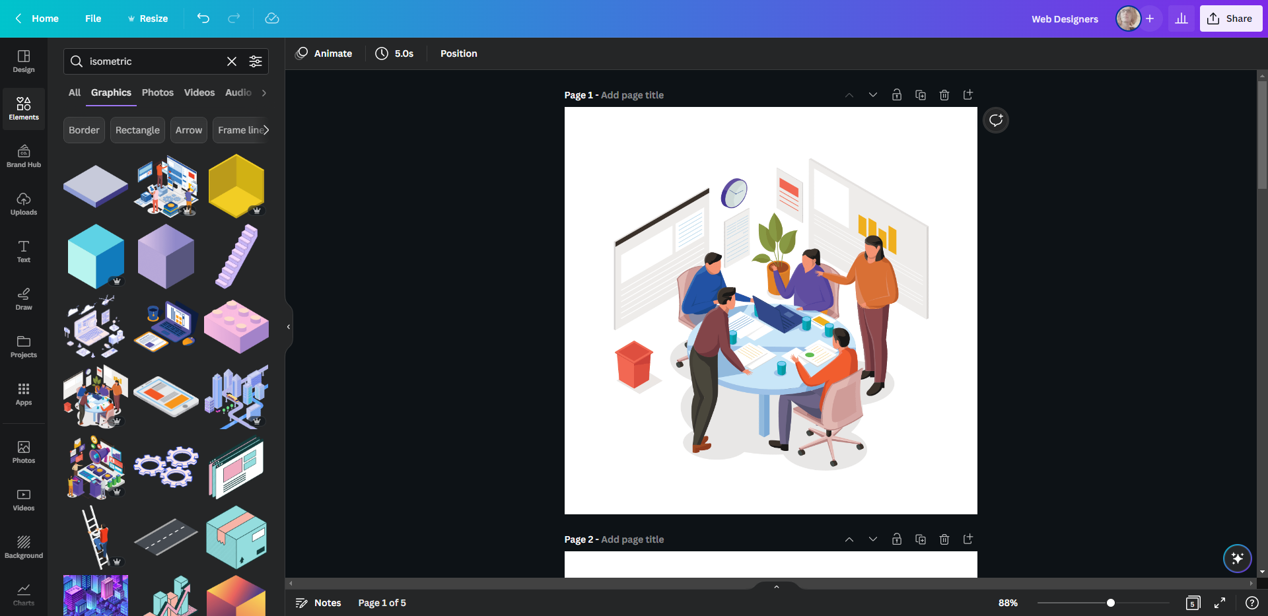
Task: Select the Border suggestion chip
Action: click(84, 130)
